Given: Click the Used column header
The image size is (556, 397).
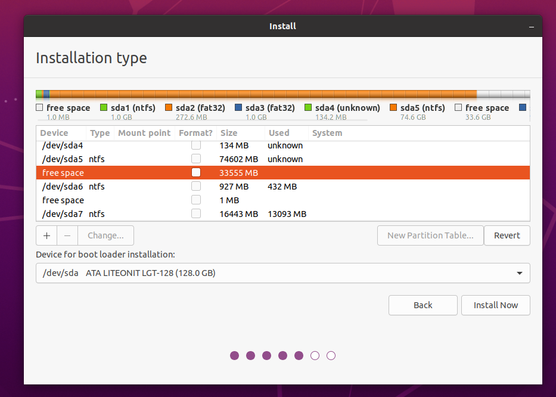Looking at the screenshot, I should point(287,133).
